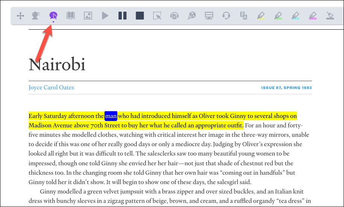Open the Talk&Type headset icon

226,16
